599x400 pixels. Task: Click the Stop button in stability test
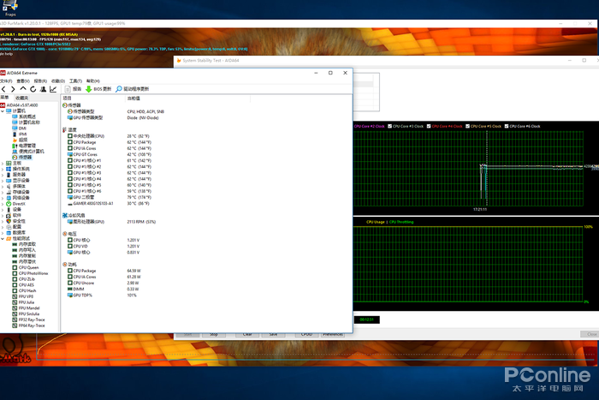click(214, 334)
